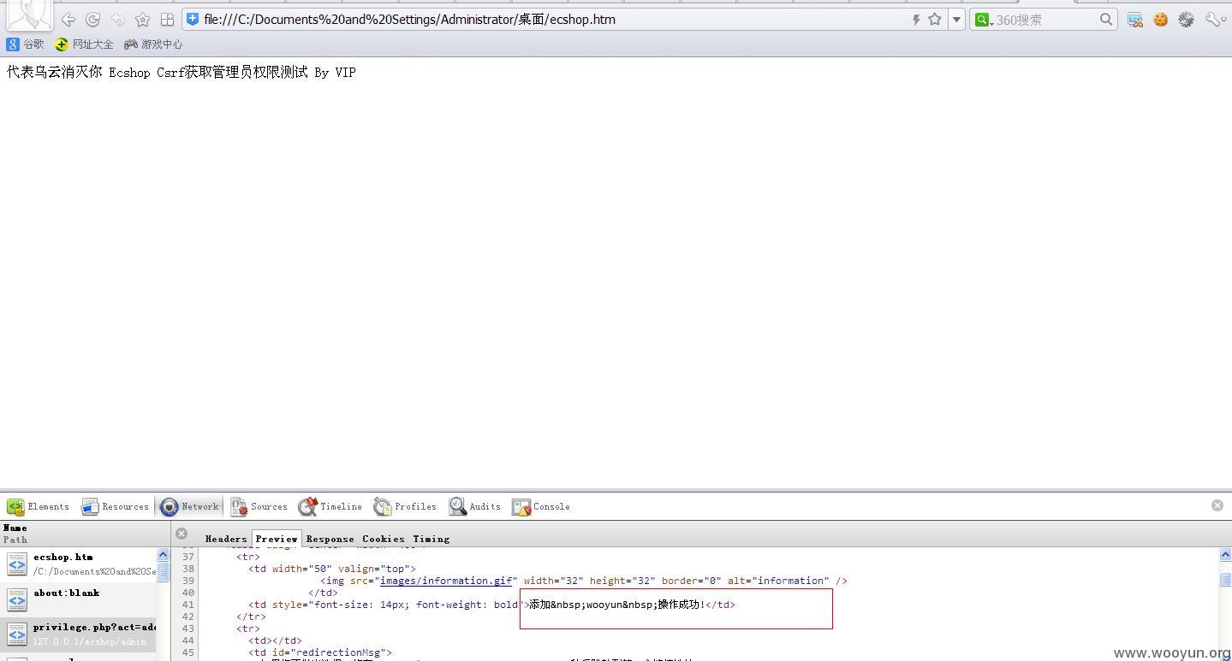
Task: Click the preview pane scroll-up arrow
Action: coord(1225,555)
